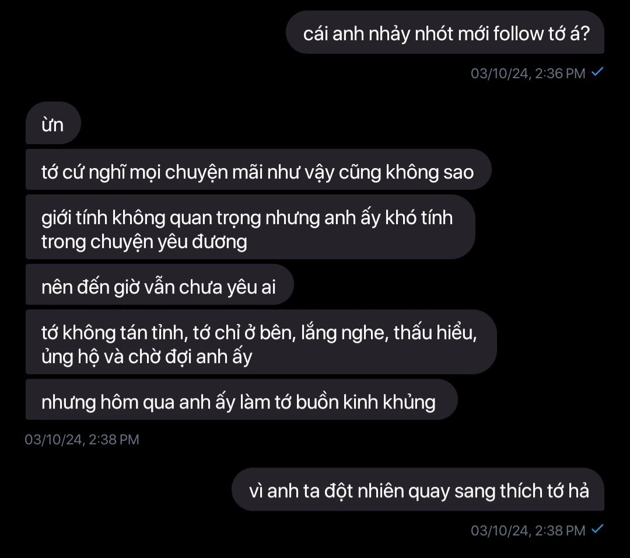Click the text "ủng hộ và chờ đợi anh ấy"
Viewport: 630px width, 558px height.
point(146,357)
